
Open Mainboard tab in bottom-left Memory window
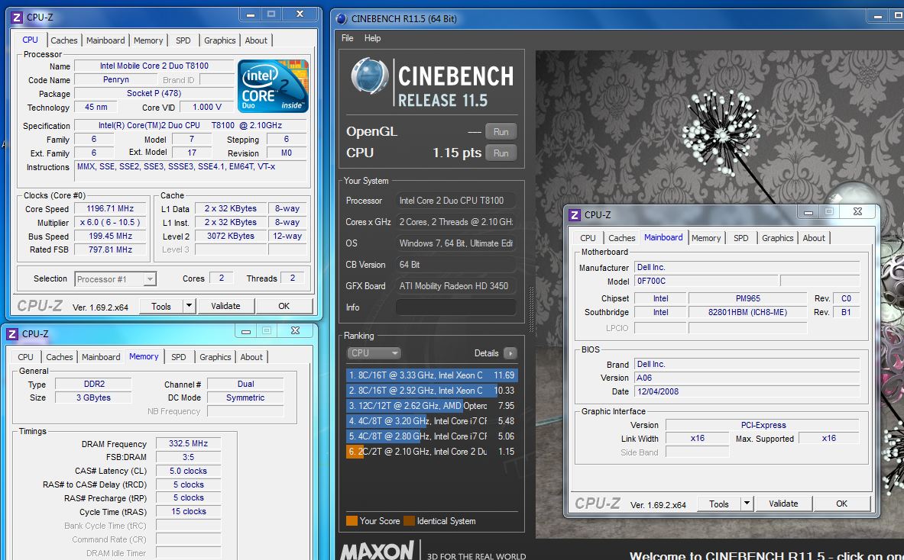click(101, 357)
